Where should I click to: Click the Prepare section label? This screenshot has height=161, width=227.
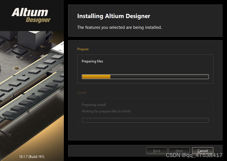click(83, 49)
